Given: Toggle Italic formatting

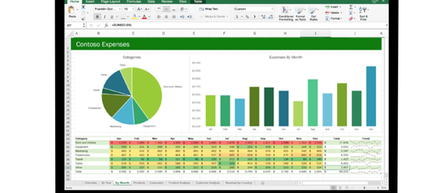Looking at the screenshot, I should [x=104, y=17].
